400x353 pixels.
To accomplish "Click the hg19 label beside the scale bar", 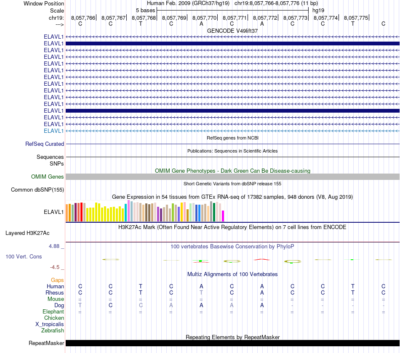I will [318, 11].
